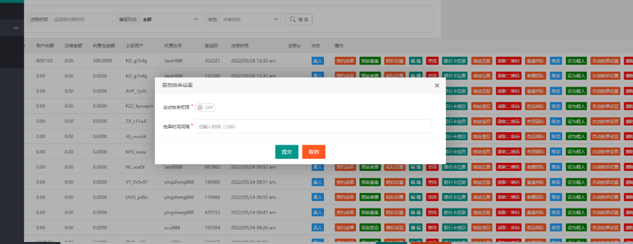Click 刷新二维码 in the 302521 row
This screenshot has height=244, width=633.
coord(509,61)
